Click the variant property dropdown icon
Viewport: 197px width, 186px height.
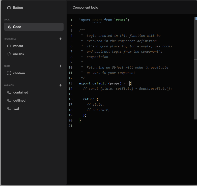click(x=9, y=46)
